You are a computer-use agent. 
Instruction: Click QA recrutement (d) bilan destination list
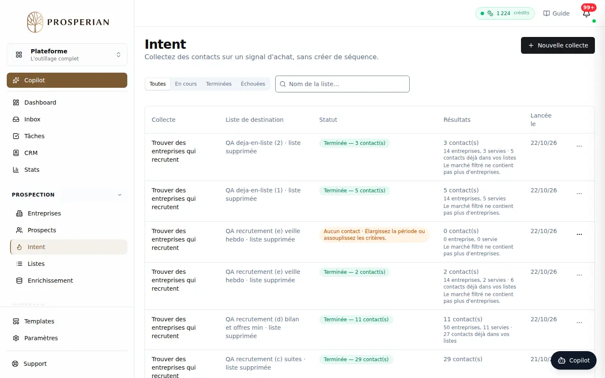[x=262, y=328]
